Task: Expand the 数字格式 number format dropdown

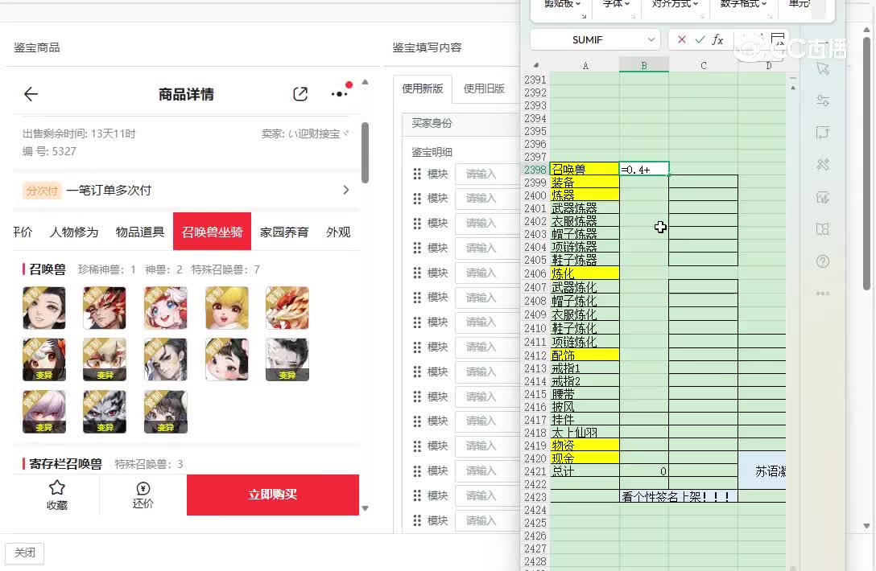Action: (x=764, y=4)
